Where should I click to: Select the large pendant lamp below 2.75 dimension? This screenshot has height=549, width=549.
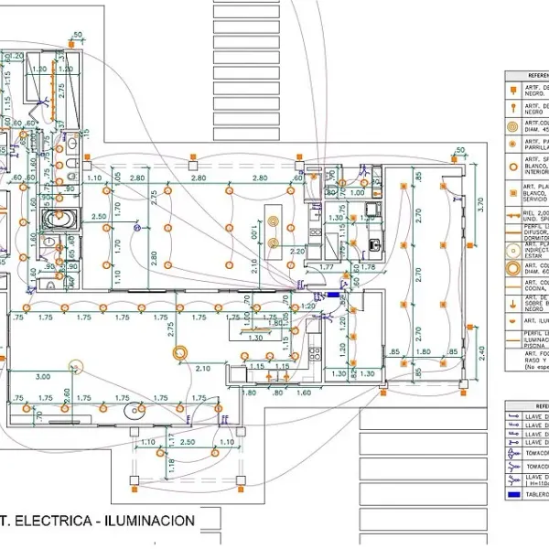coord(180,353)
